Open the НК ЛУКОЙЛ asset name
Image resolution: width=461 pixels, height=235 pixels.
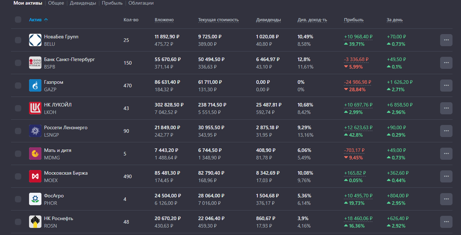pos(58,105)
